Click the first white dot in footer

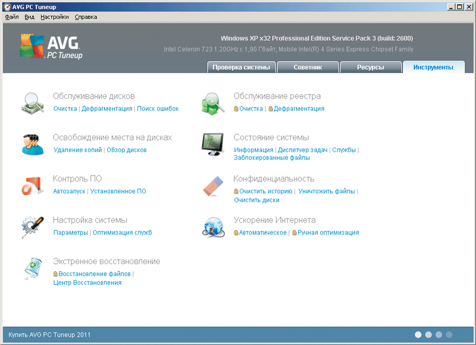pyautogui.click(x=418, y=335)
